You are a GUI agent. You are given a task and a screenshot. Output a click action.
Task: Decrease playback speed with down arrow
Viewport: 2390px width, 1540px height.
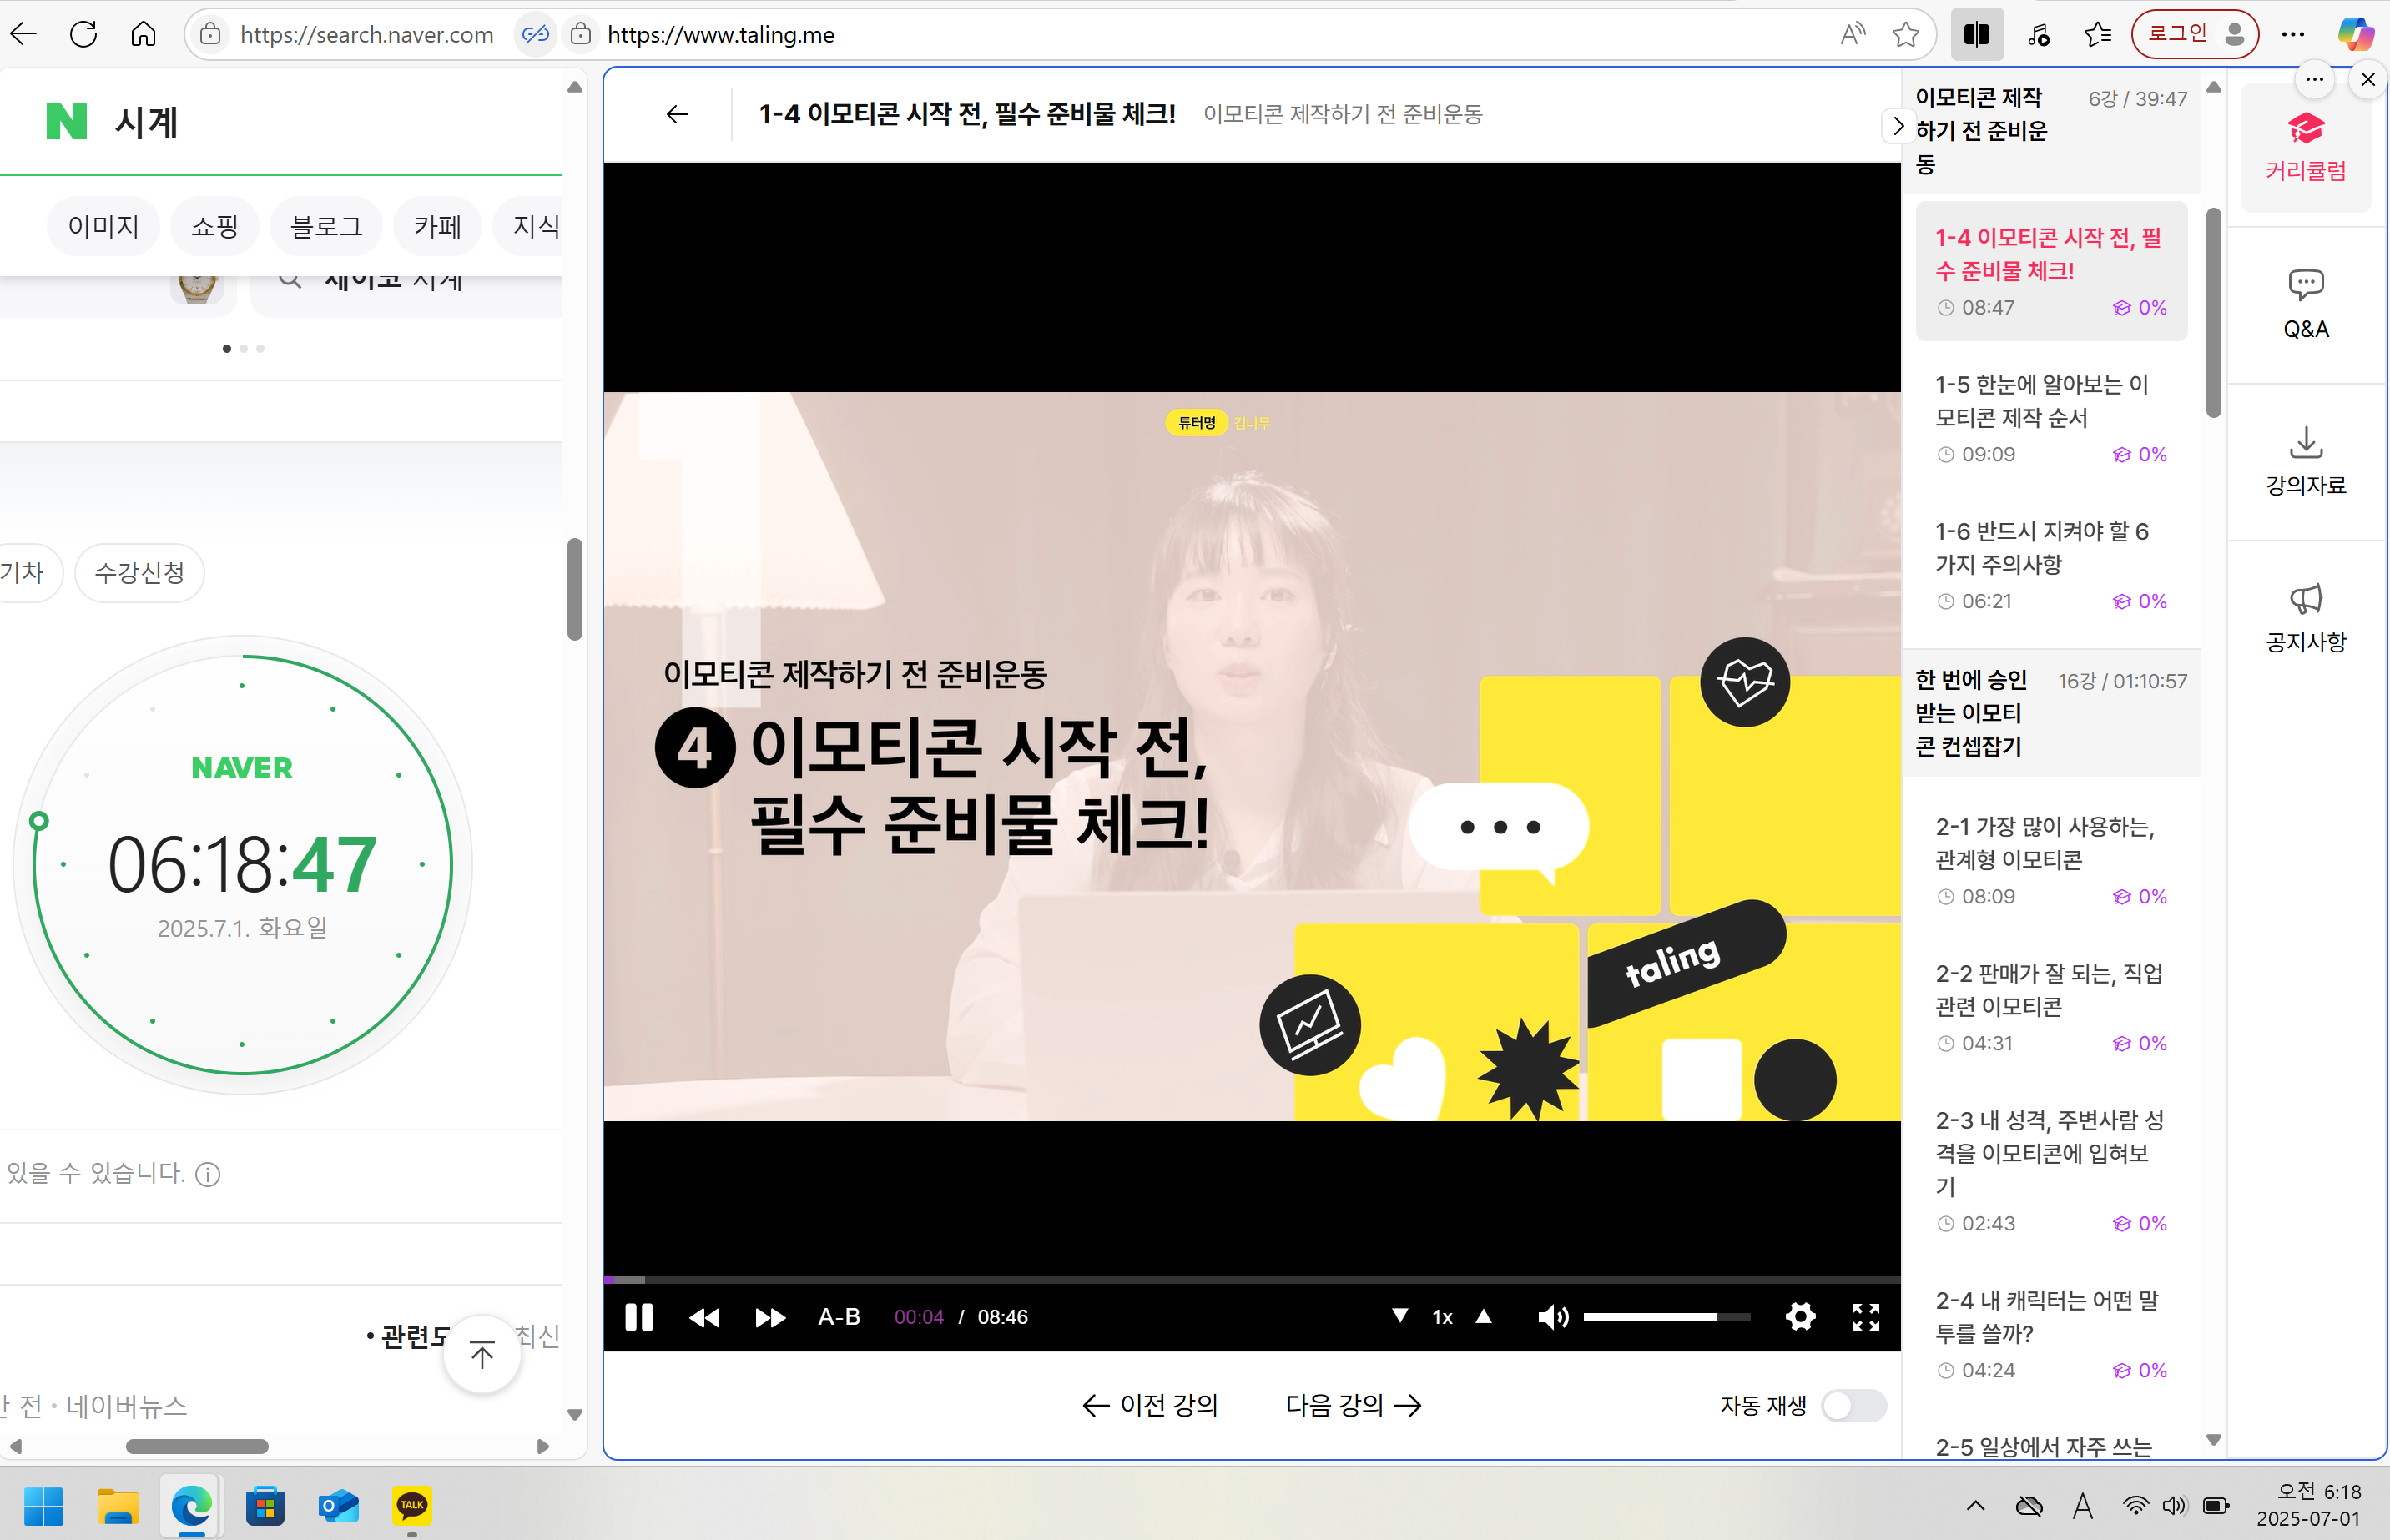tap(1400, 1316)
